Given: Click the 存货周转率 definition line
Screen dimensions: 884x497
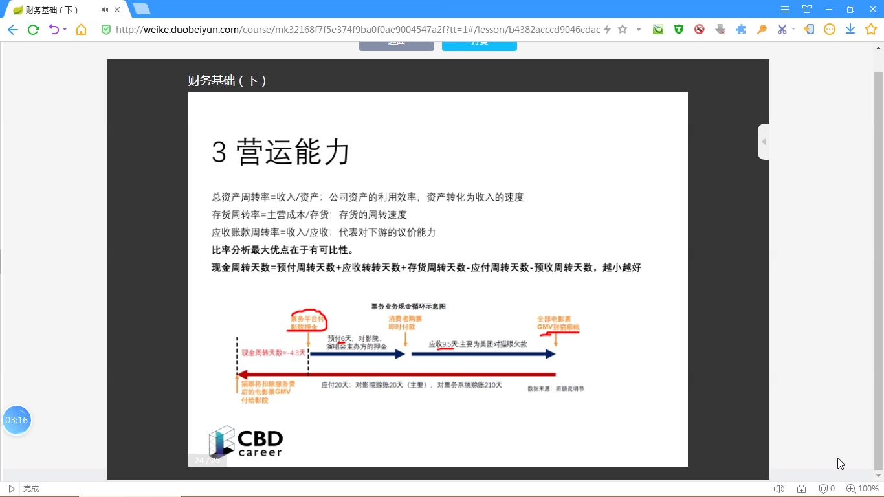Looking at the screenshot, I should tap(309, 215).
